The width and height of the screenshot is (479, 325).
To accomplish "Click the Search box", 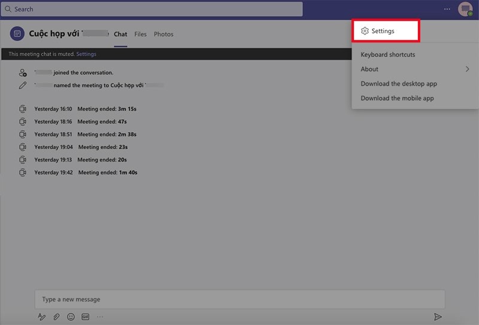I will pos(152,9).
